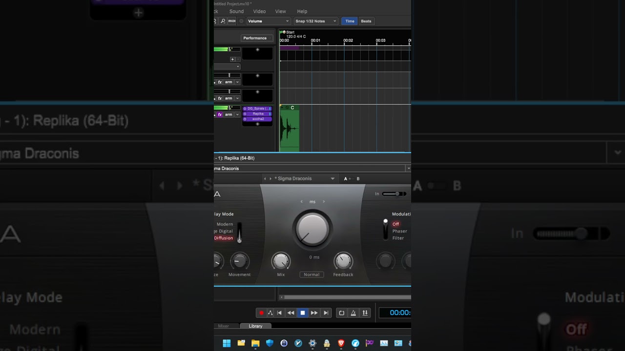
Task: Click the Stop button in the transport
Action: click(303, 313)
